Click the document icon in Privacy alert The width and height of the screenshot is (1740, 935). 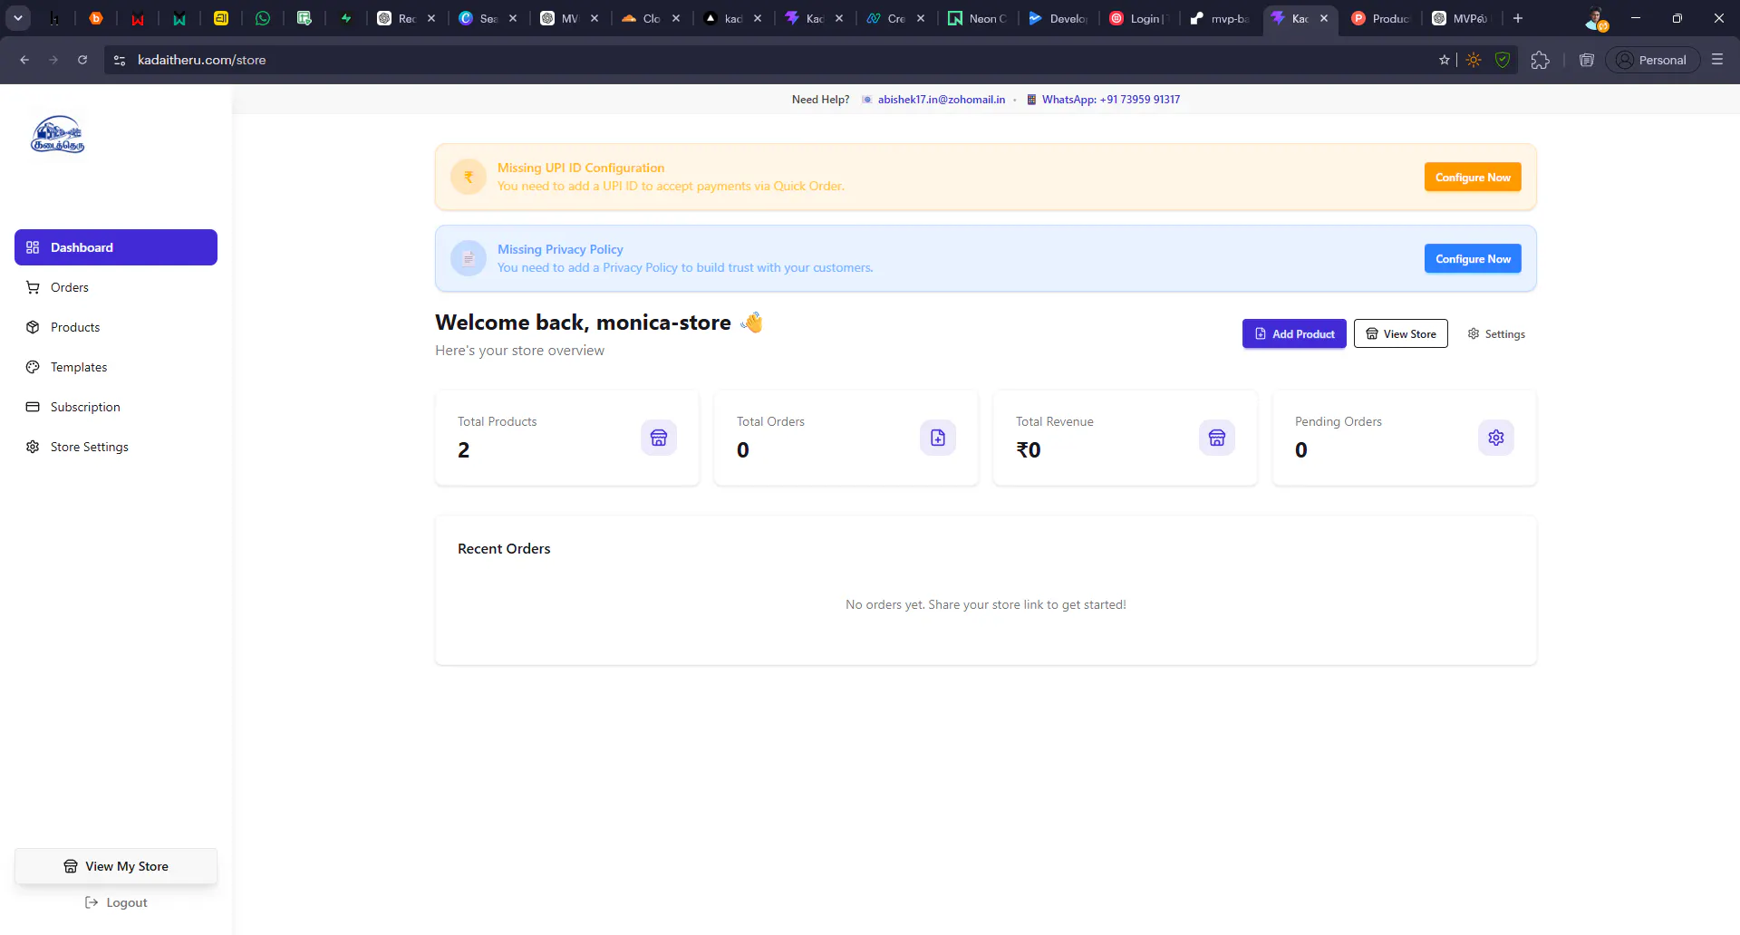[x=469, y=258]
